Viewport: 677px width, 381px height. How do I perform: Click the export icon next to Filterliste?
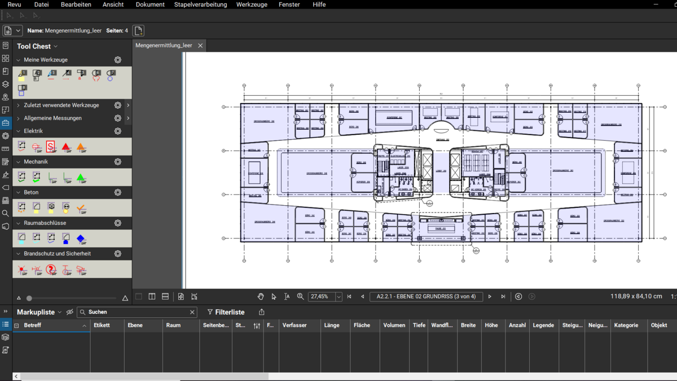click(261, 312)
